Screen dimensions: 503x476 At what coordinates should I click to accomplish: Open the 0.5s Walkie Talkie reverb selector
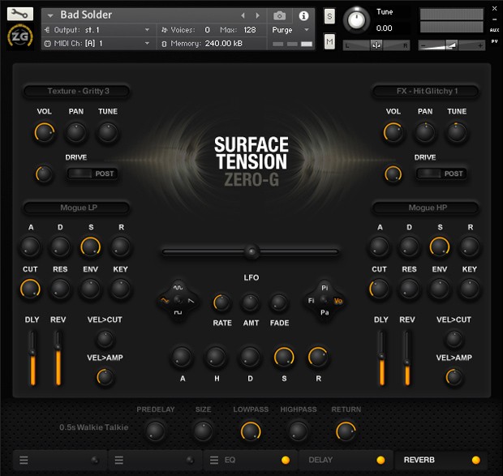93,427
